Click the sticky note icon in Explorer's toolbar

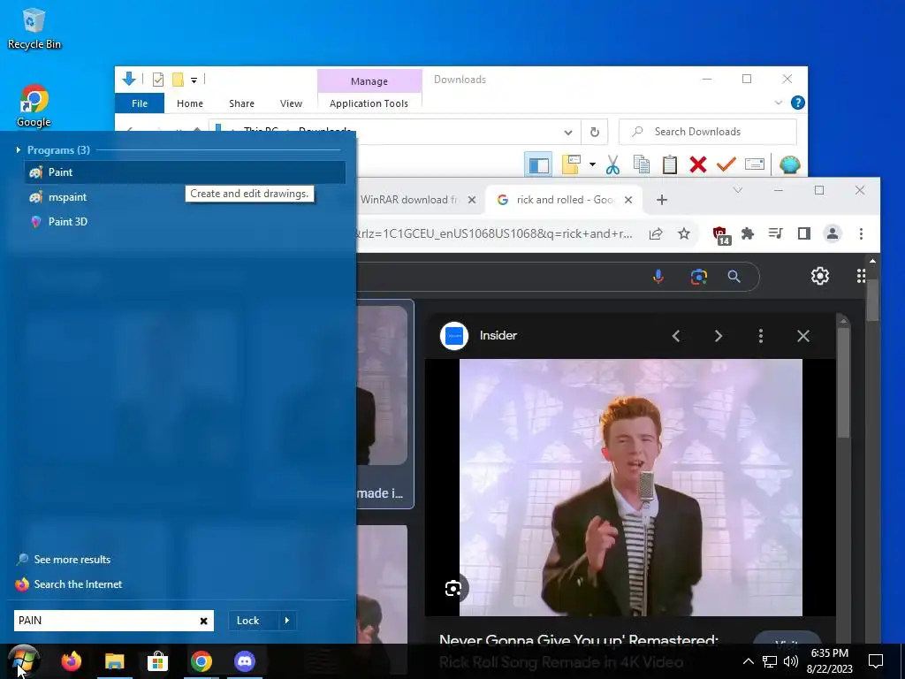[x=571, y=164]
